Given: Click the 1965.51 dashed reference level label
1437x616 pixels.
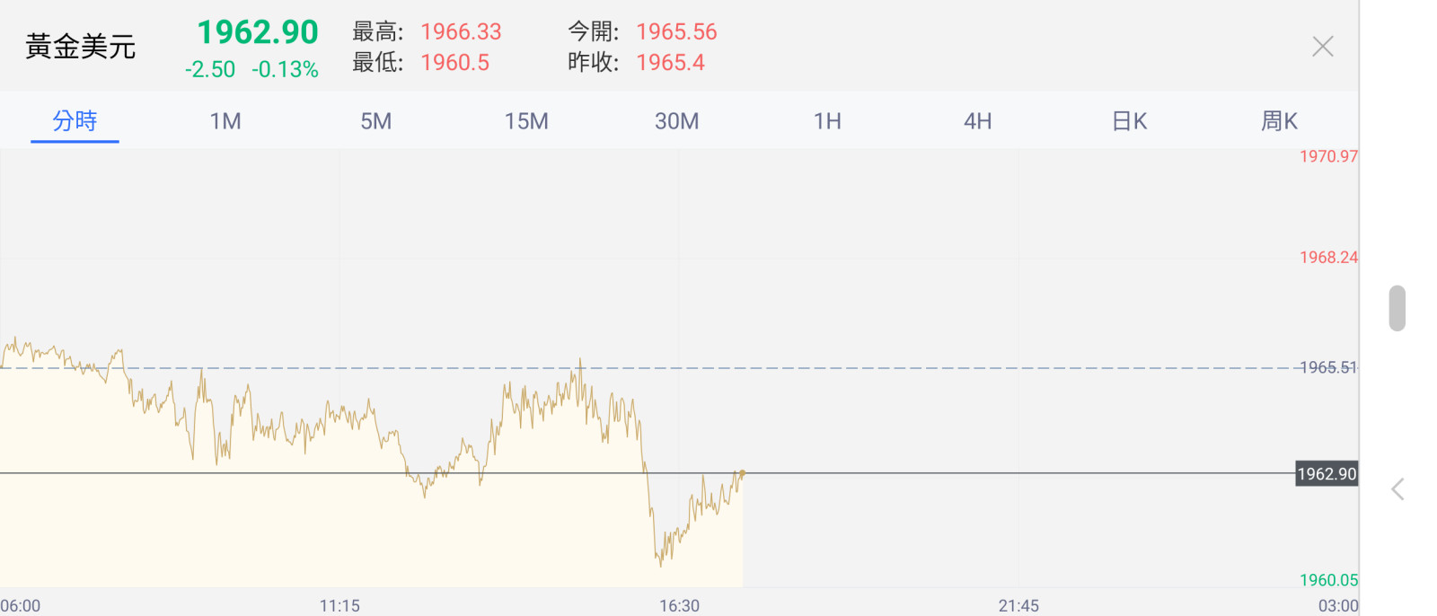Looking at the screenshot, I should click(1328, 367).
